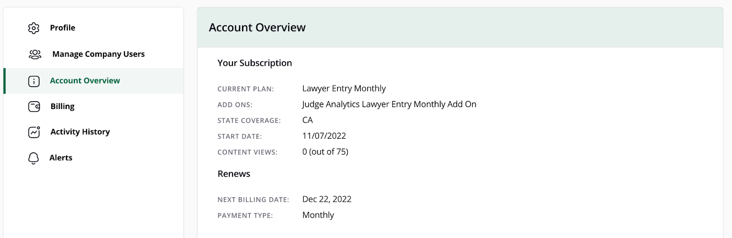Open Alerts from the sidebar

pos(93,158)
